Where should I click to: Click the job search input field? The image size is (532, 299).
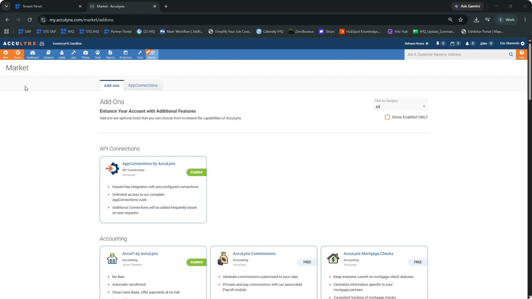pos(456,54)
